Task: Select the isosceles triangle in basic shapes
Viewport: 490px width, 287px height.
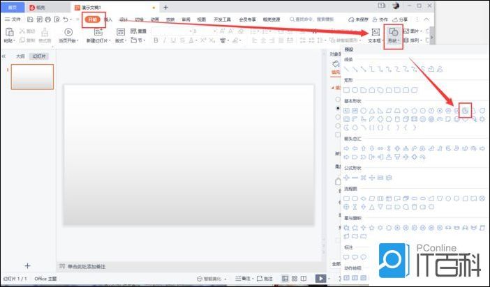Action: pos(372,111)
